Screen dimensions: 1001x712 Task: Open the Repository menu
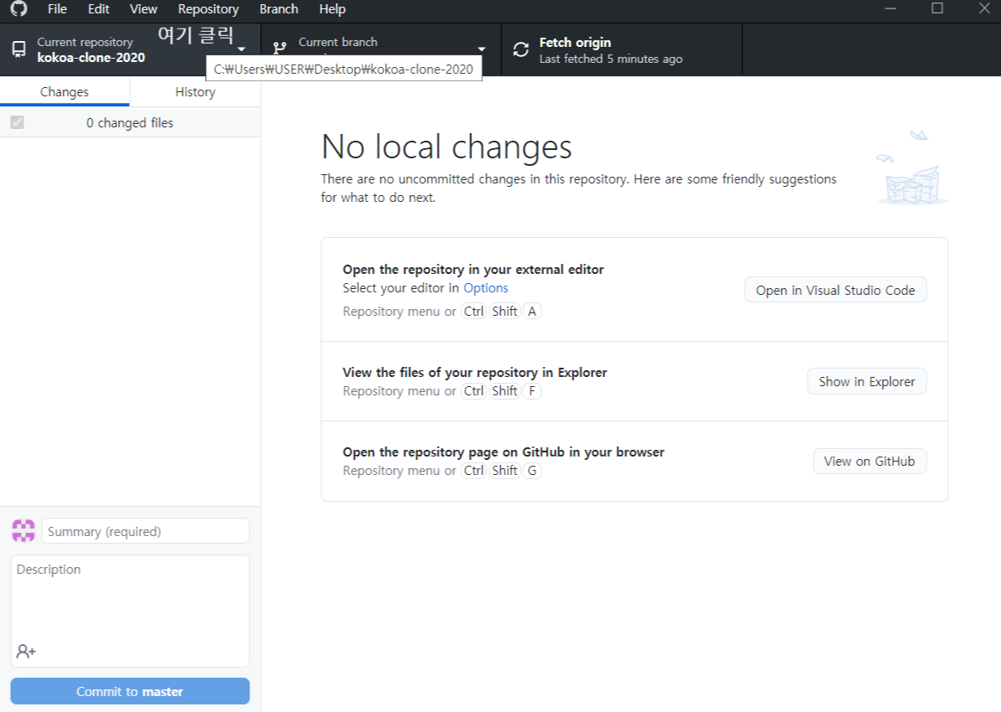pos(208,9)
